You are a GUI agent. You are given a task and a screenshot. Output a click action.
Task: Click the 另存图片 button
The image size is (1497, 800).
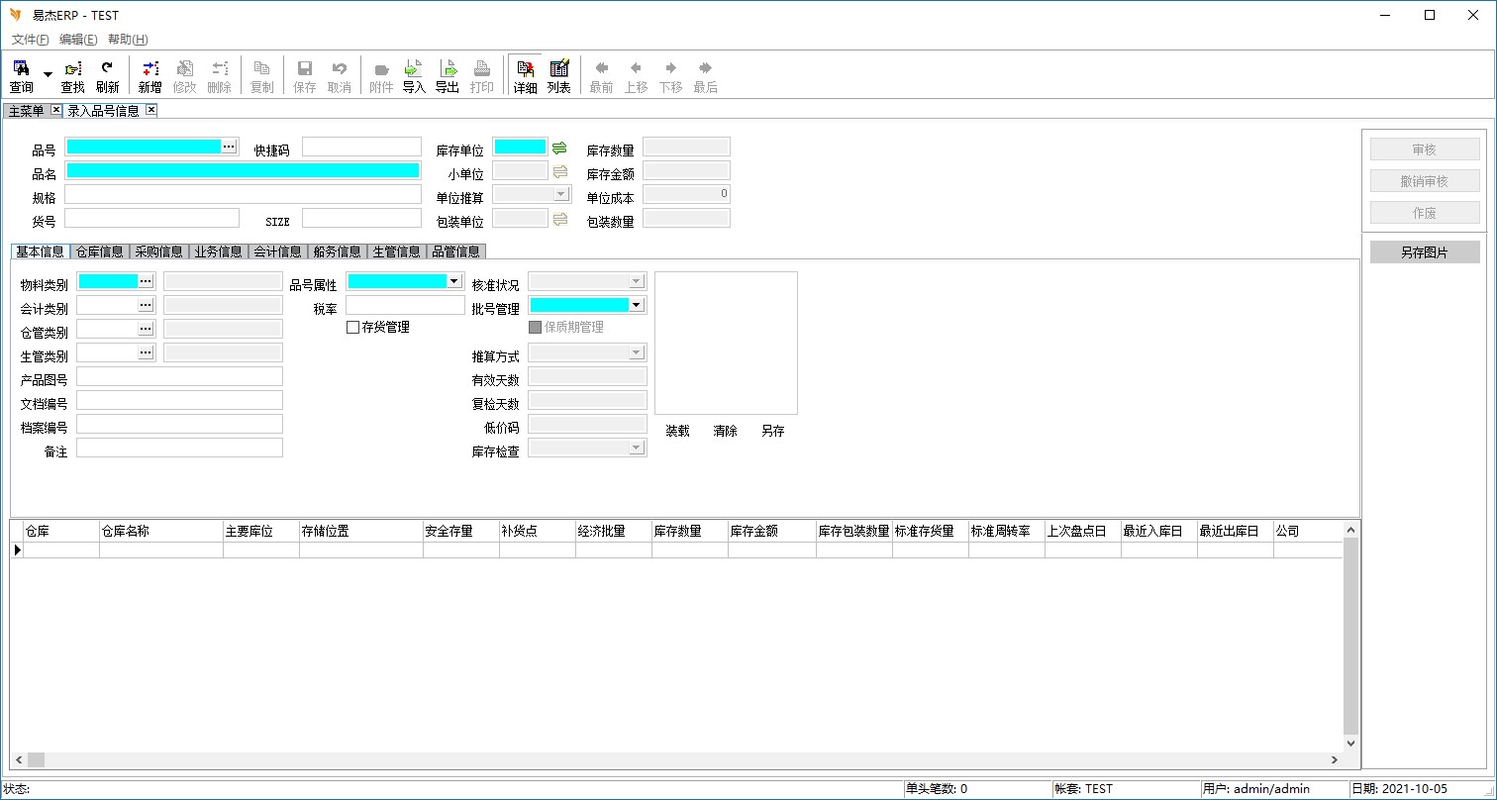pyautogui.click(x=1424, y=252)
